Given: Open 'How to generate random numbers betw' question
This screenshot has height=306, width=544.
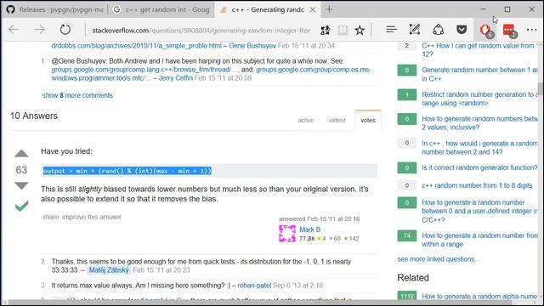Looking at the screenshot, I should tap(479, 123).
